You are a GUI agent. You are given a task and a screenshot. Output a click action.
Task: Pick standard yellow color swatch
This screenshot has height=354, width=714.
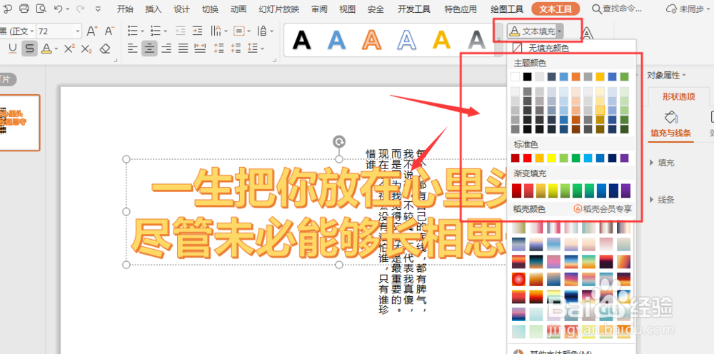pyautogui.click(x=551, y=158)
